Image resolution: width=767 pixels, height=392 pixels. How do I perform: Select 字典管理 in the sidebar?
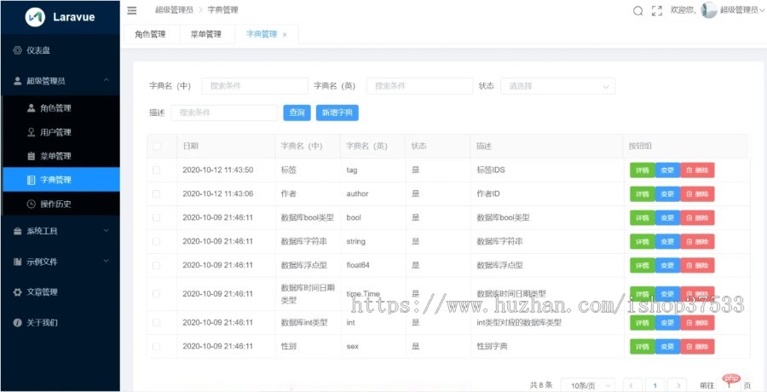(x=61, y=180)
